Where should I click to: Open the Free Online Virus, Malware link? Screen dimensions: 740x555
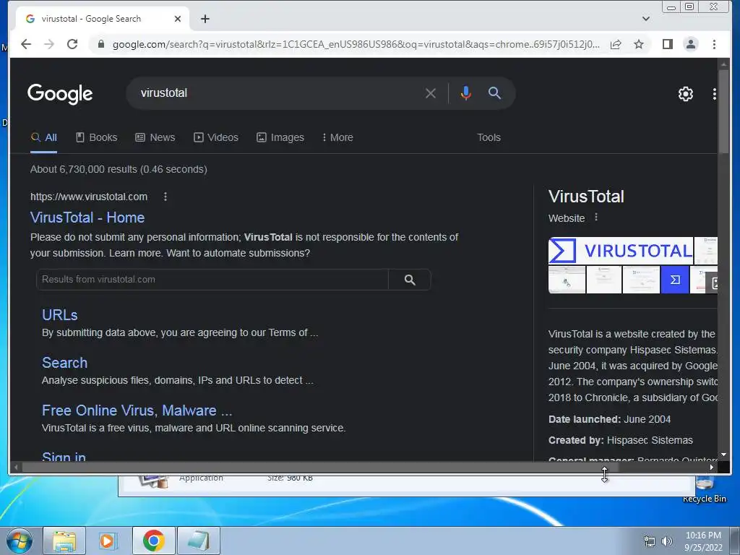tap(137, 410)
